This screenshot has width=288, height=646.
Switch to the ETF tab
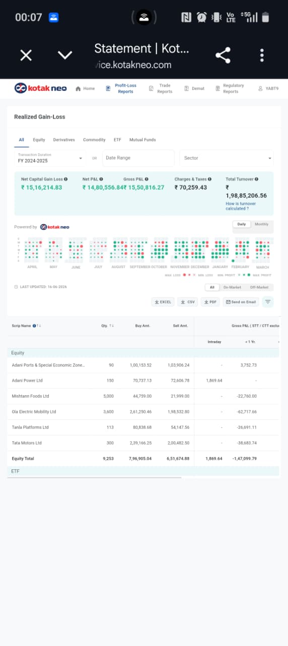click(117, 140)
